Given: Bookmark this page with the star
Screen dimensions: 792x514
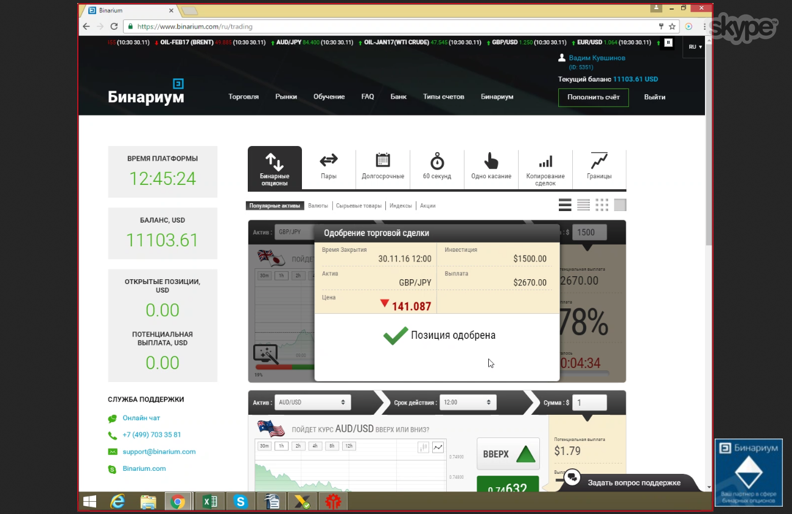Looking at the screenshot, I should [x=672, y=26].
